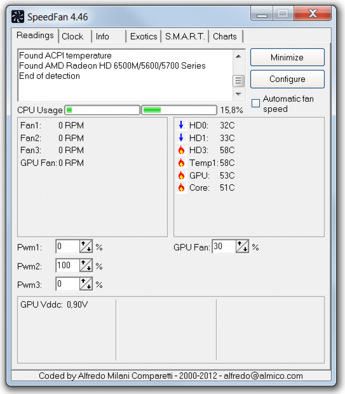Click the flame icon beside GPU temperature
The image size is (345, 394).
181,176
